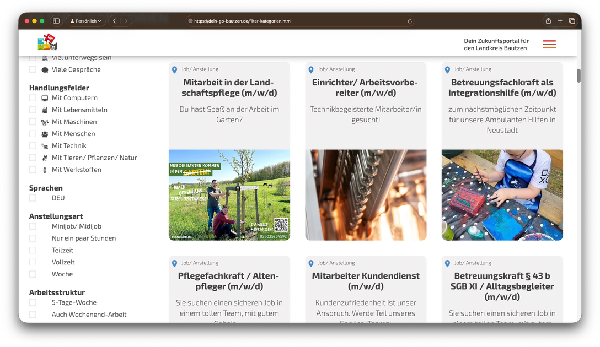Image resolution: width=600 pixels, height=347 pixels.
Task: Enable the Mit Computern checkbox
Action: point(33,98)
